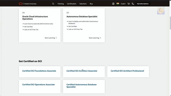Open the shopping cart icon

click(x=129, y=4)
